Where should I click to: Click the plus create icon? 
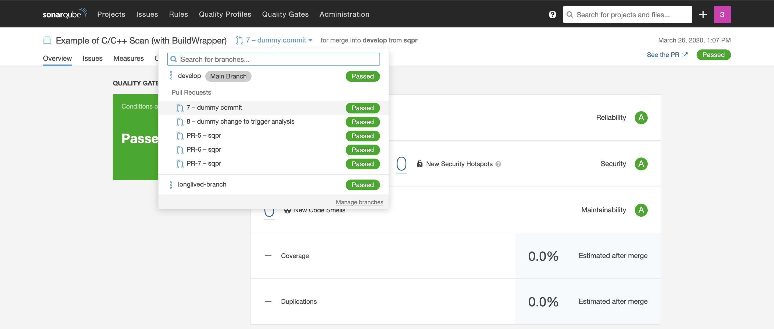coord(703,15)
